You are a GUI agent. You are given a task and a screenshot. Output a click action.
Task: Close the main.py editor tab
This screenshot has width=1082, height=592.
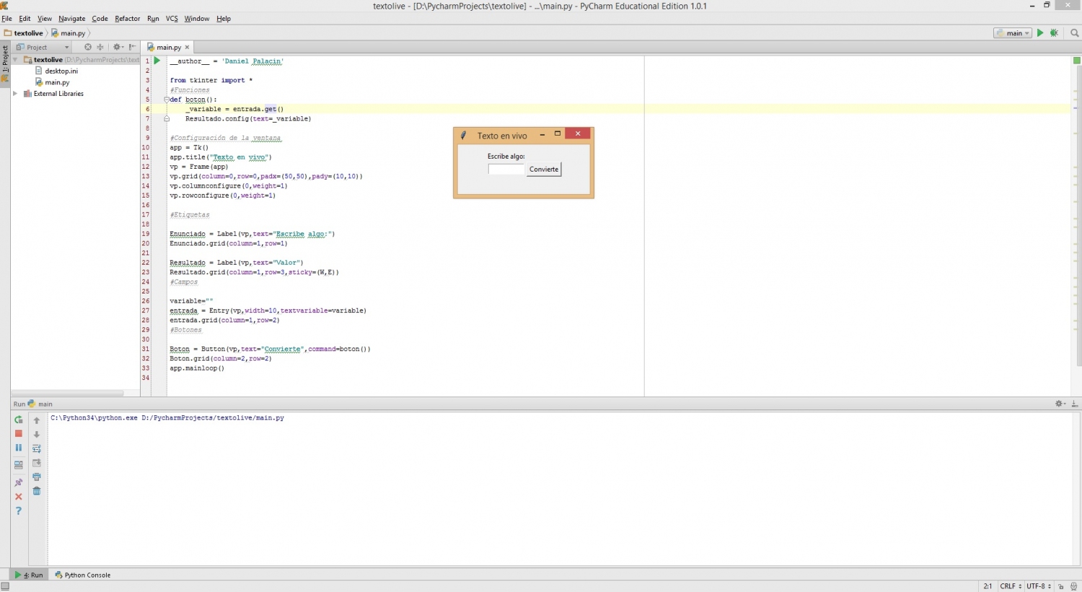pyautogui.click(x=187, y=47)
